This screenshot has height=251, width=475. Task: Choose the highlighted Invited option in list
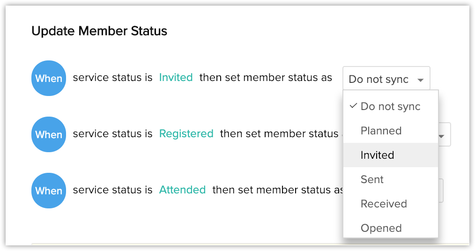(x=377, y=155)
